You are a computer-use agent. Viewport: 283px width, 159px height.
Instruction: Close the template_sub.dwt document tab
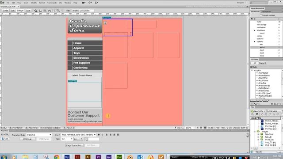[x=19, y=7]
